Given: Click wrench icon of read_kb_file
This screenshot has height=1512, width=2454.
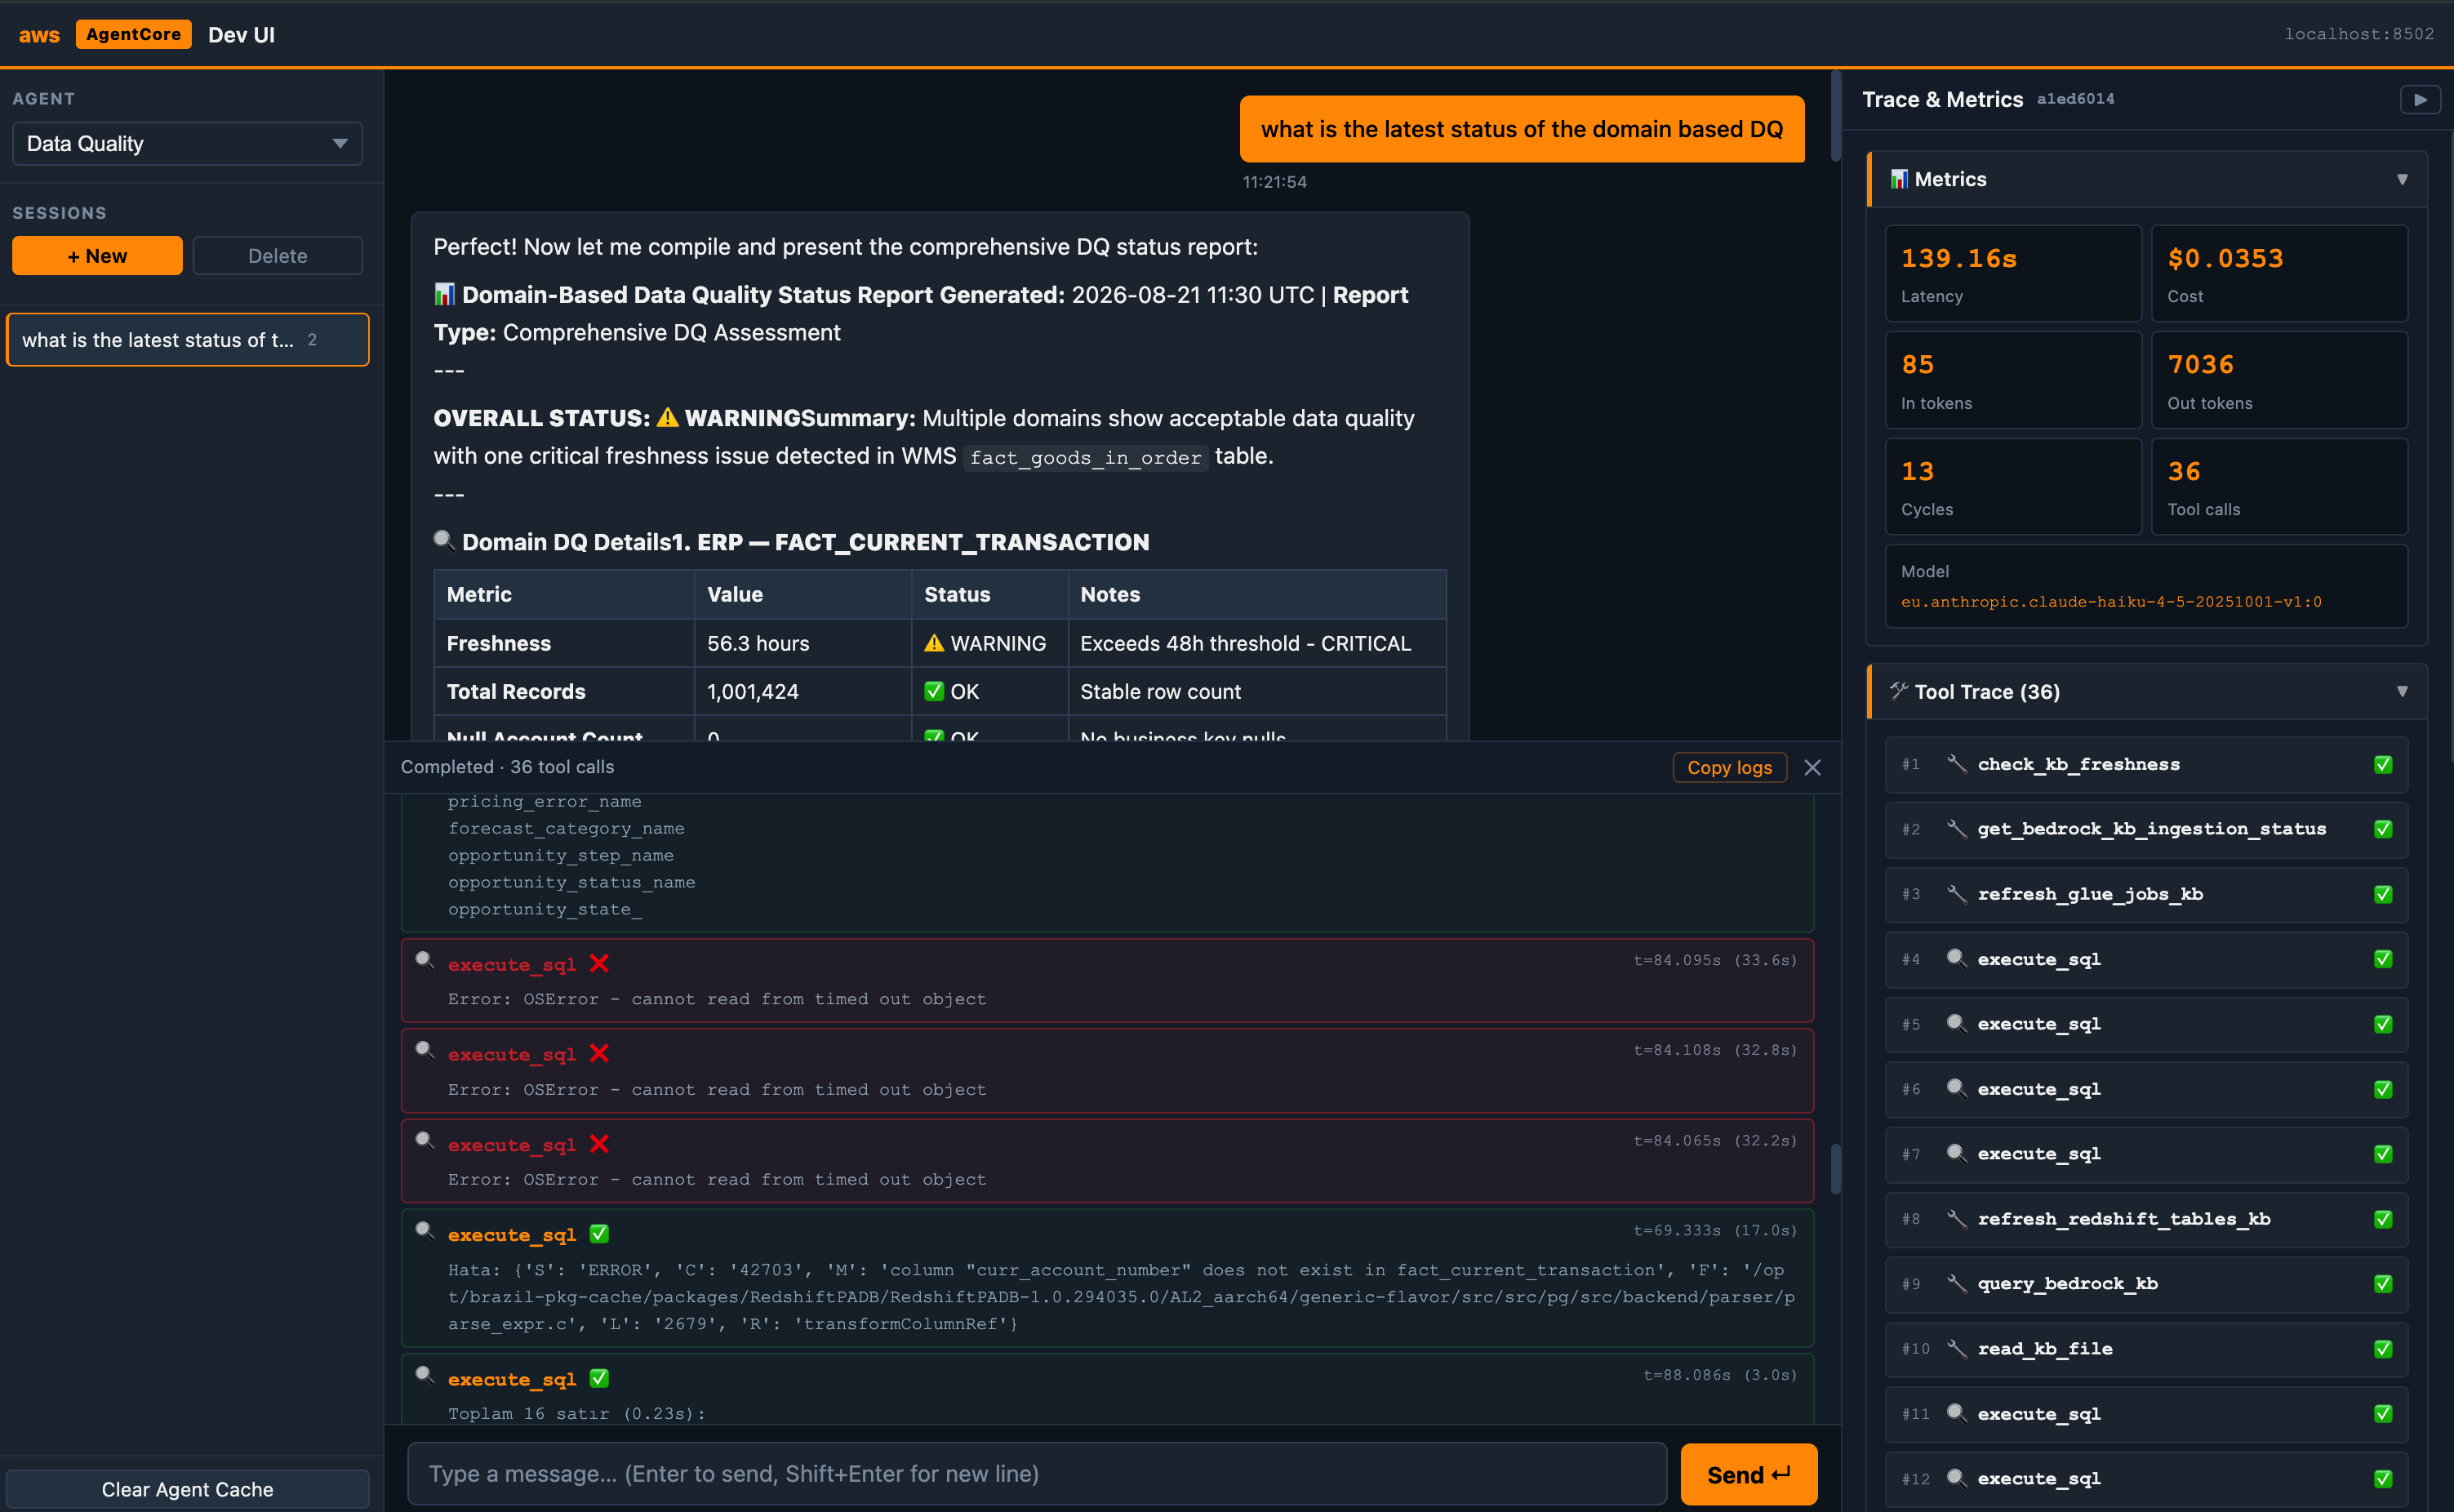Looking at the screenshot, I should pyautogui.click(x=1957, y=1349).
